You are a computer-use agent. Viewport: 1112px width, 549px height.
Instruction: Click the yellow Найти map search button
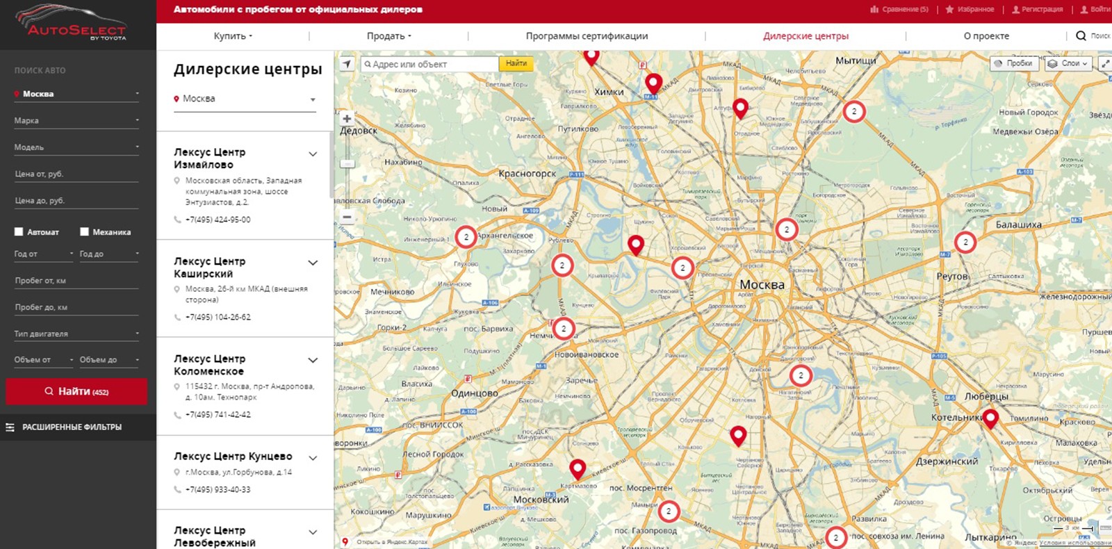[x=516, y=63]
